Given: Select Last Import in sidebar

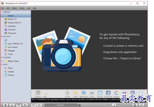Looking at the screenshot, I should pyautogui.click(x=16, y=47).
